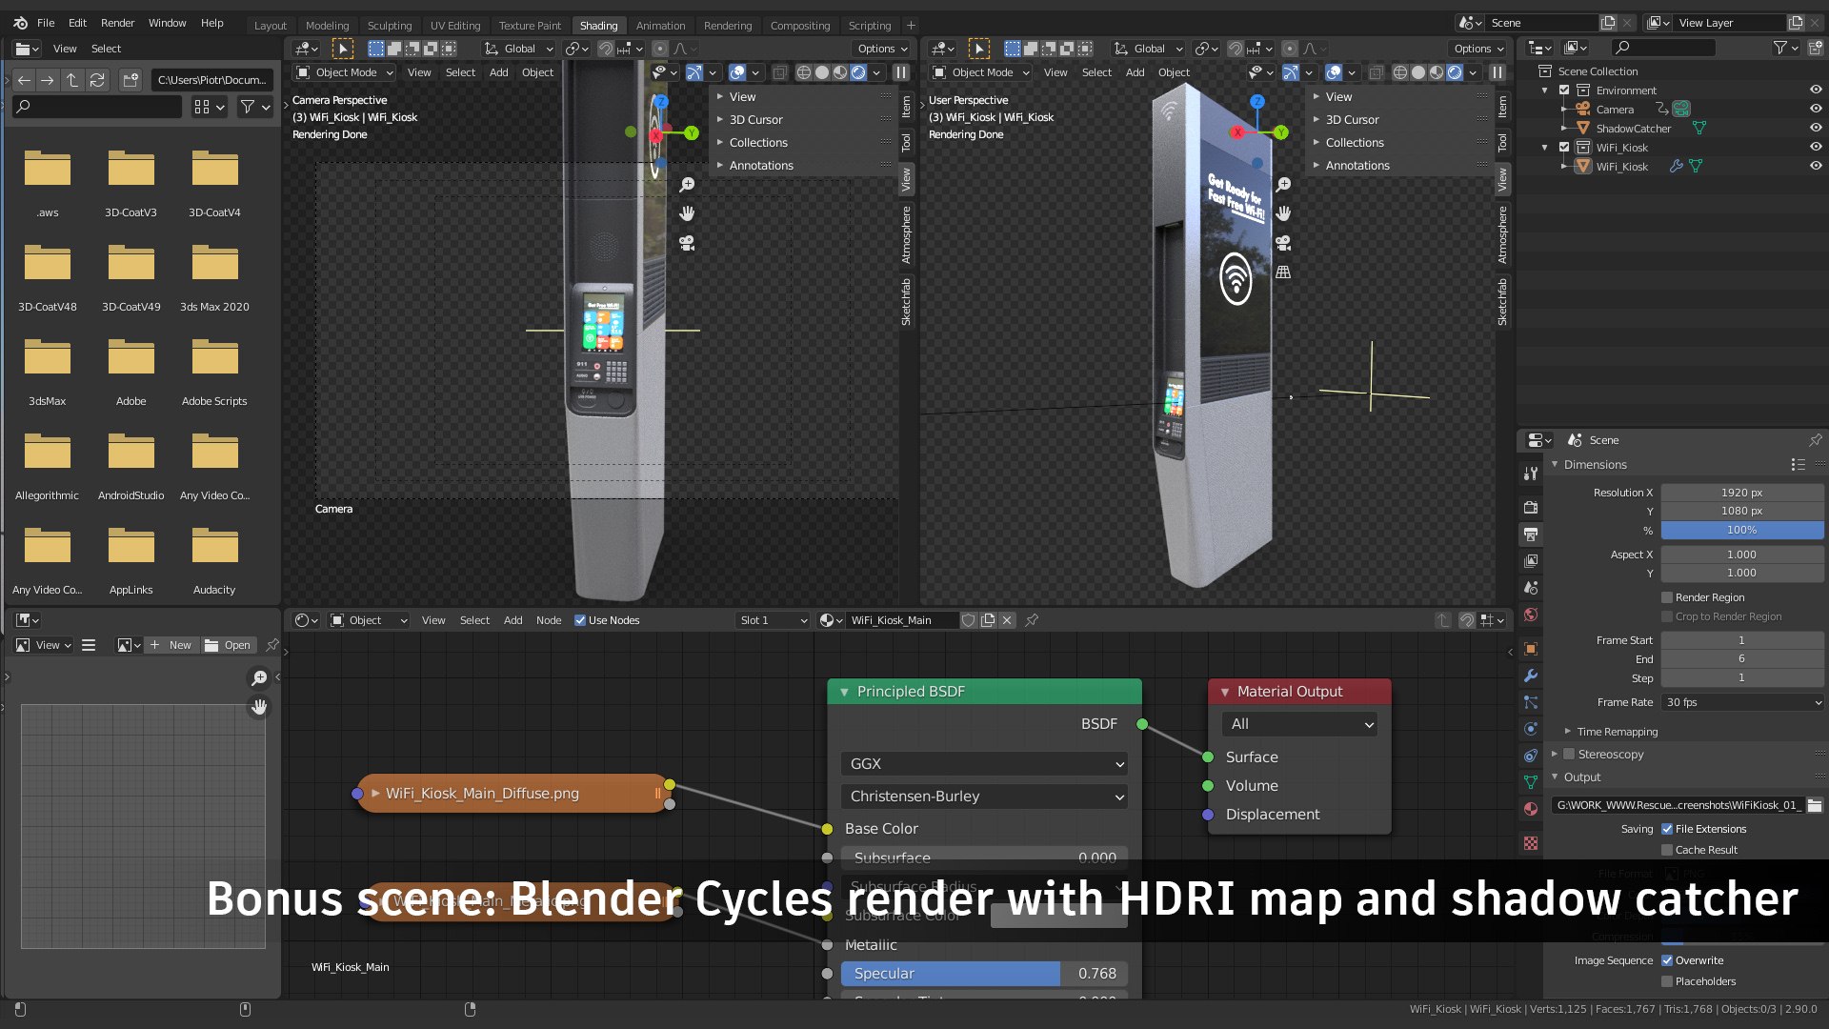Hide Environment collection in outliner
1829x1029 pixels.
[x=1816, y=90]
